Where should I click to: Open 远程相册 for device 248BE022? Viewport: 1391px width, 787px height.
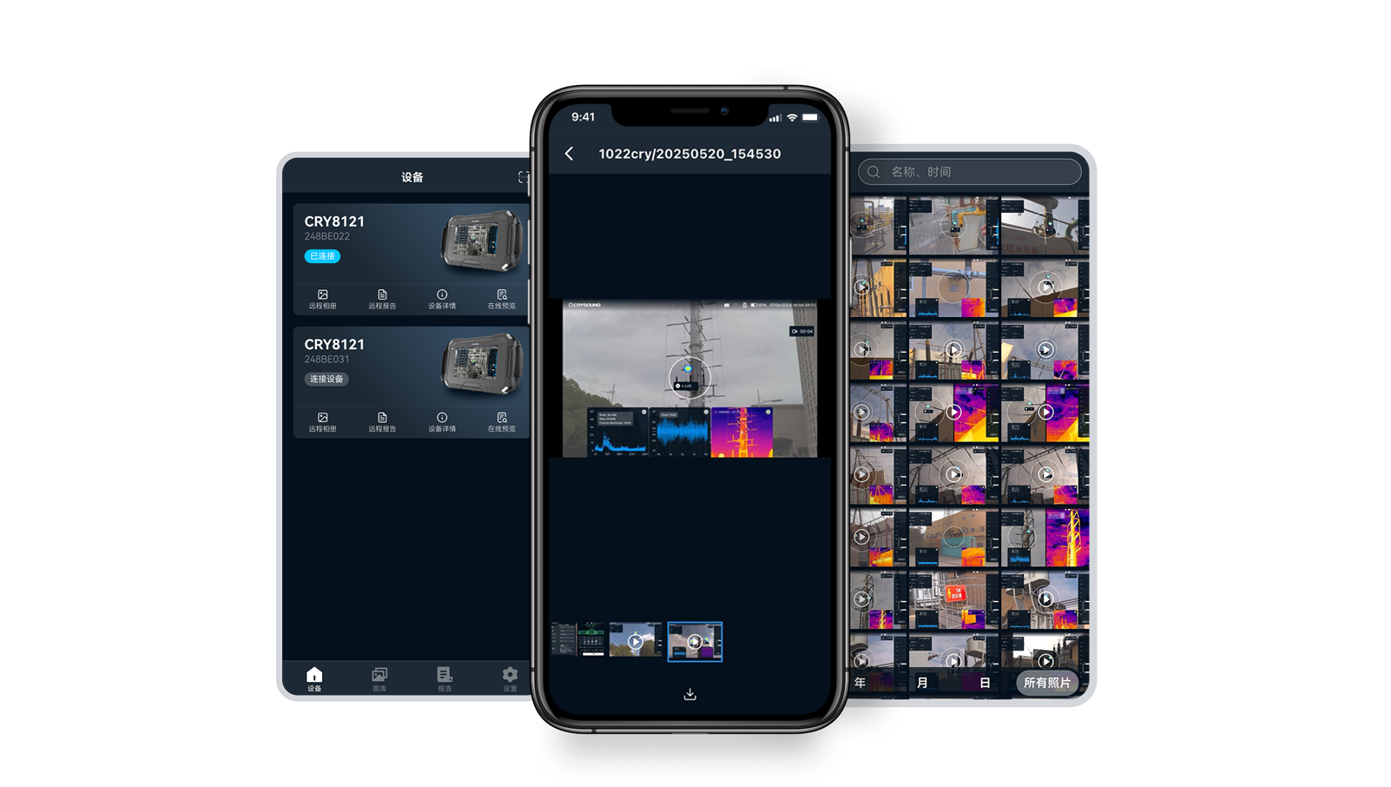tap(322, 299)
